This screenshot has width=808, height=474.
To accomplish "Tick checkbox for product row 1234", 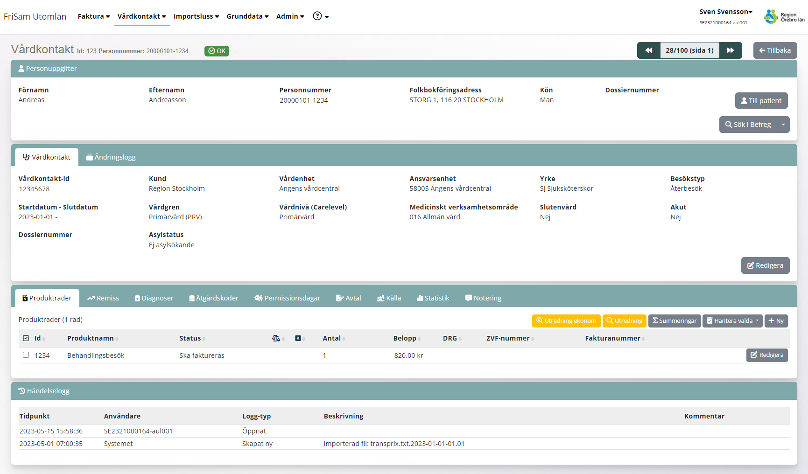I will (x=26, y=355).
